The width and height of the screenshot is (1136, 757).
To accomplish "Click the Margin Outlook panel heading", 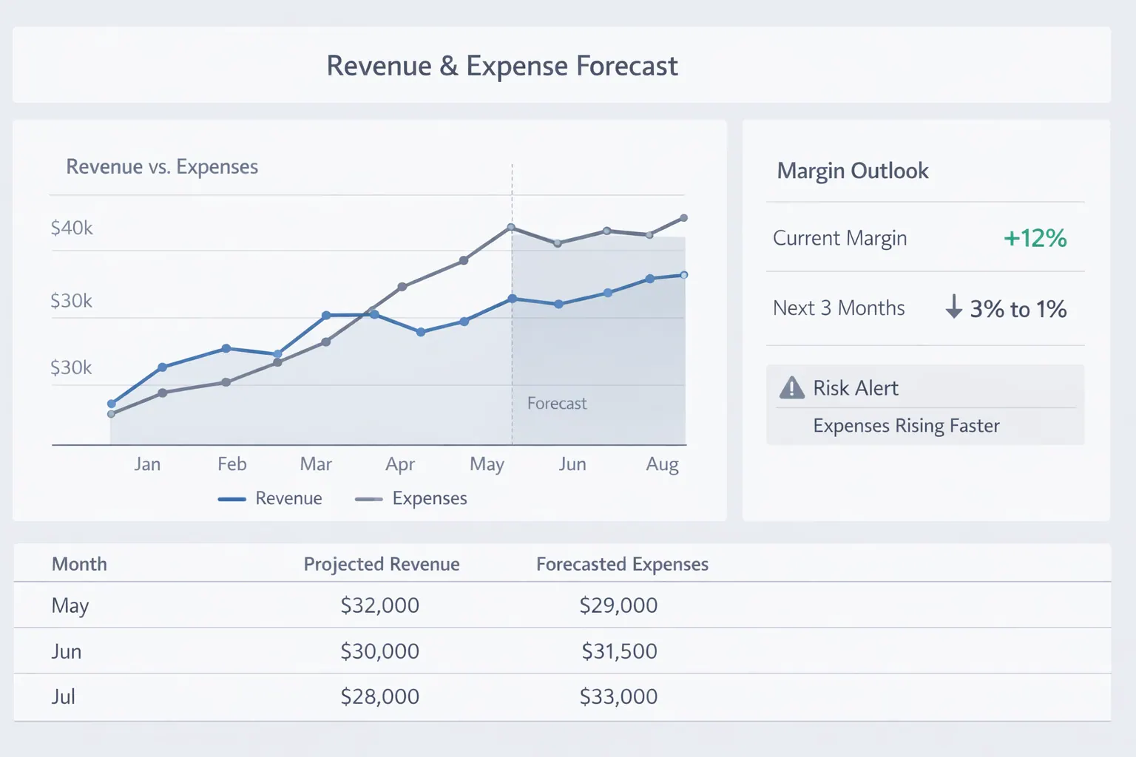I will (852, 171).
